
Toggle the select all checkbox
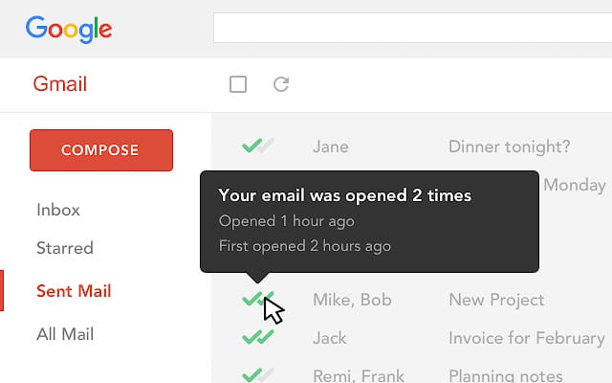[x=238, y=84]
